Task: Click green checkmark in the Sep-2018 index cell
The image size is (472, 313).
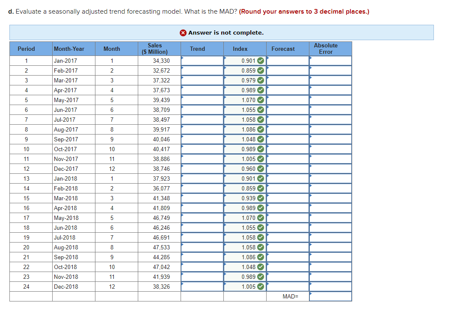Action: point(261,257)
